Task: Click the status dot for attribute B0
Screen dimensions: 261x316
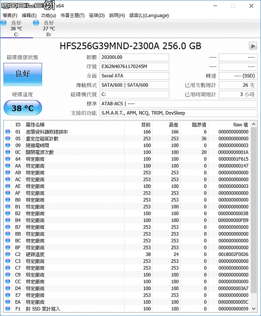Action: click(x=8, y=200)
